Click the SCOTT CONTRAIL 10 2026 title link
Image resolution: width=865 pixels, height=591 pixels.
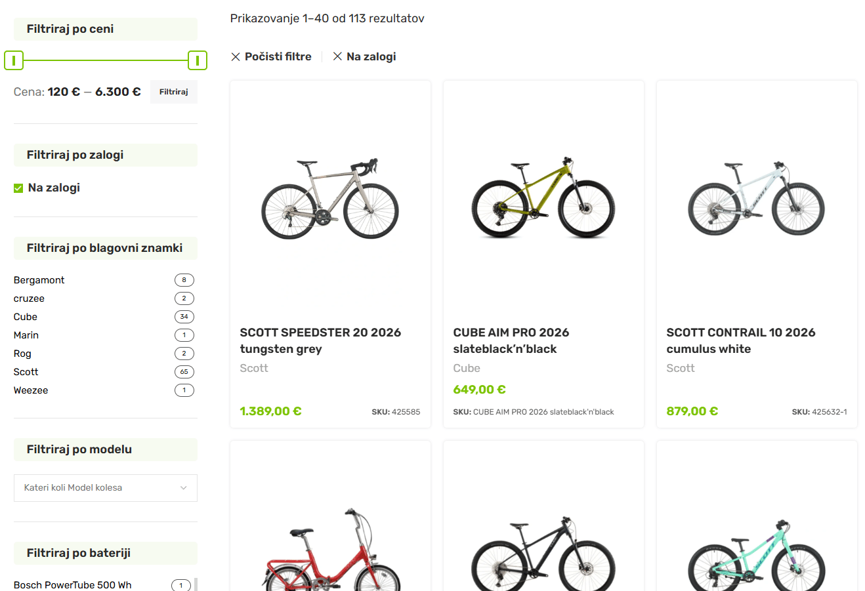(x=741, y=340)
